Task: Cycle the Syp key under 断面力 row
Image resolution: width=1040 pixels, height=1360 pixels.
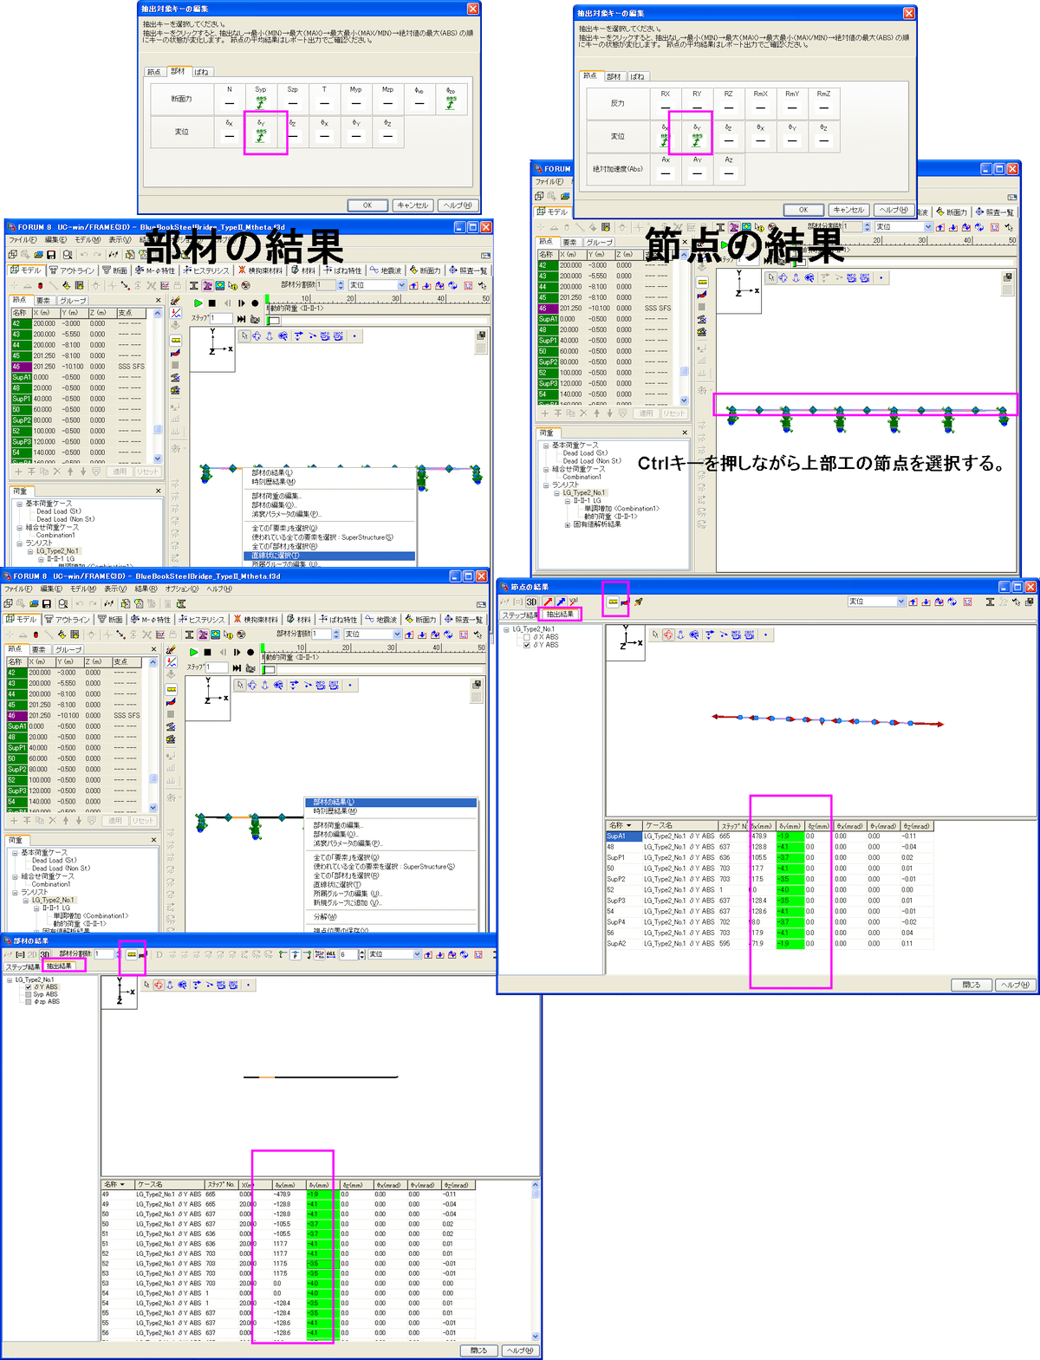Action: point(261,104)
